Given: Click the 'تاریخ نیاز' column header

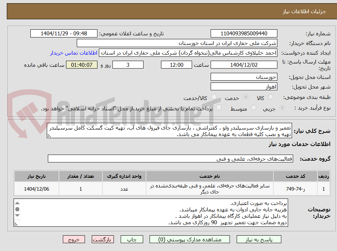Looking at the screenshot, I should [36, 176].
